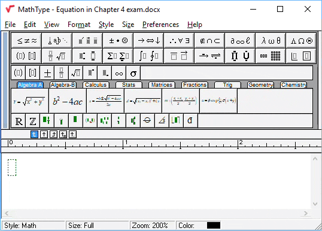Viewport: 322px width, 231px height.
Task: Open the operator symbols palette (± • ⊗)
Action: click(118, 41)
